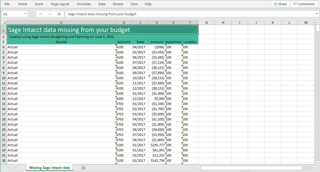This screenshot has width=320, height=172.
Task: Select the ($986) amount cell
Action: pos(157,47)
